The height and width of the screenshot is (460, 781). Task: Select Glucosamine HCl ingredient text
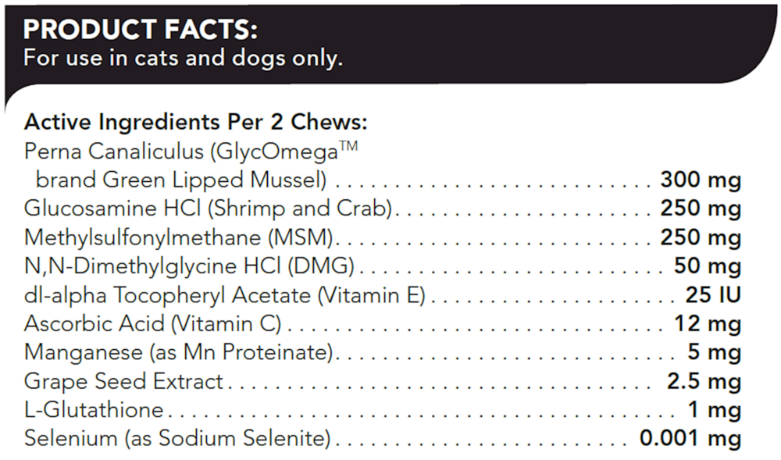(x=207, y=209)
